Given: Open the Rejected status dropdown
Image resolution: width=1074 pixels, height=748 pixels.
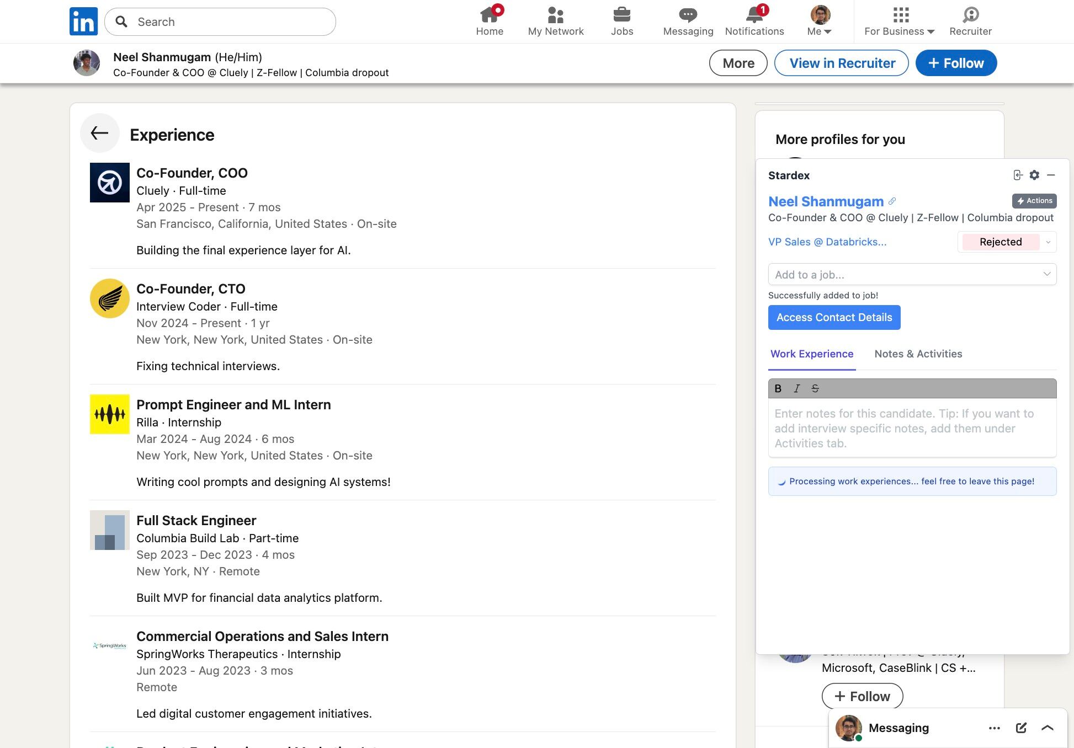Looking at the screenshot, I should [x=1007, y=242].
